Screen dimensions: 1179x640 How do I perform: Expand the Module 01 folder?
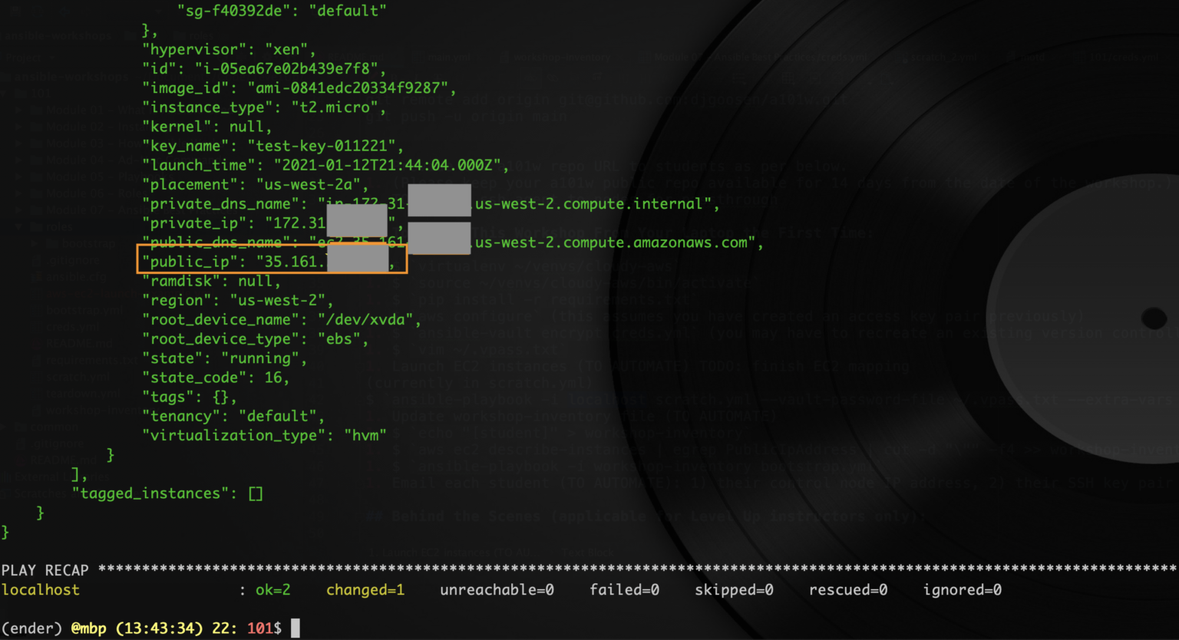pyautogui.click(x=19, y=110)
